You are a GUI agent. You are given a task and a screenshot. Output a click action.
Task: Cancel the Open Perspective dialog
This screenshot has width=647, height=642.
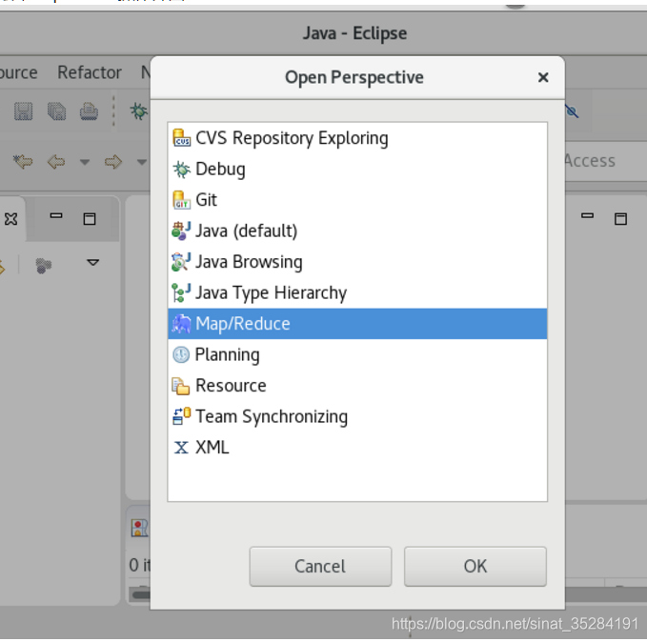(320, 567)
